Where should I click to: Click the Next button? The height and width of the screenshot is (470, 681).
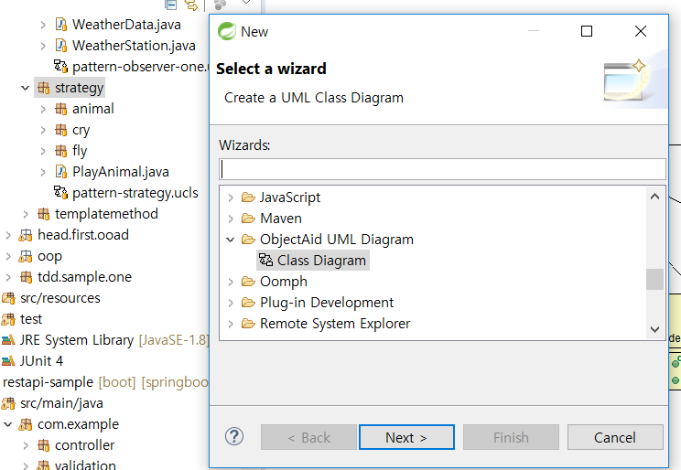(406, 437)
